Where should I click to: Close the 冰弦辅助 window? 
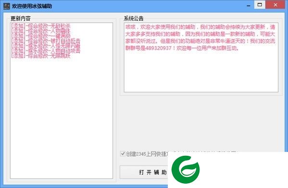275,5
